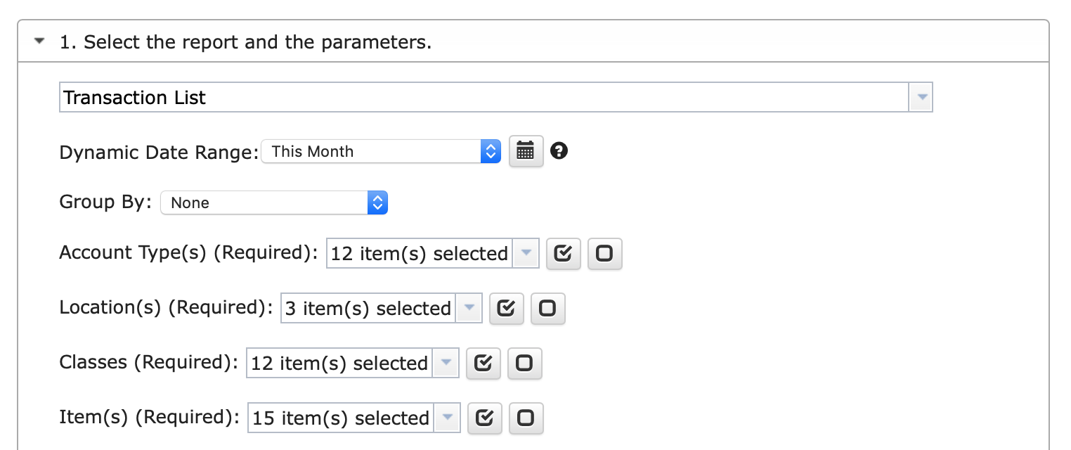Check all Classes with checkmark icon
This screenshot has width=1071, height=450.
coord(483,364)
